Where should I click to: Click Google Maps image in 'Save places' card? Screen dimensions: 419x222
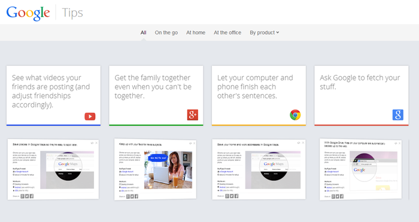pos(67,170)
